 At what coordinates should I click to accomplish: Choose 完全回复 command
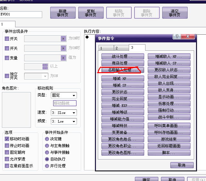point(123,99)
